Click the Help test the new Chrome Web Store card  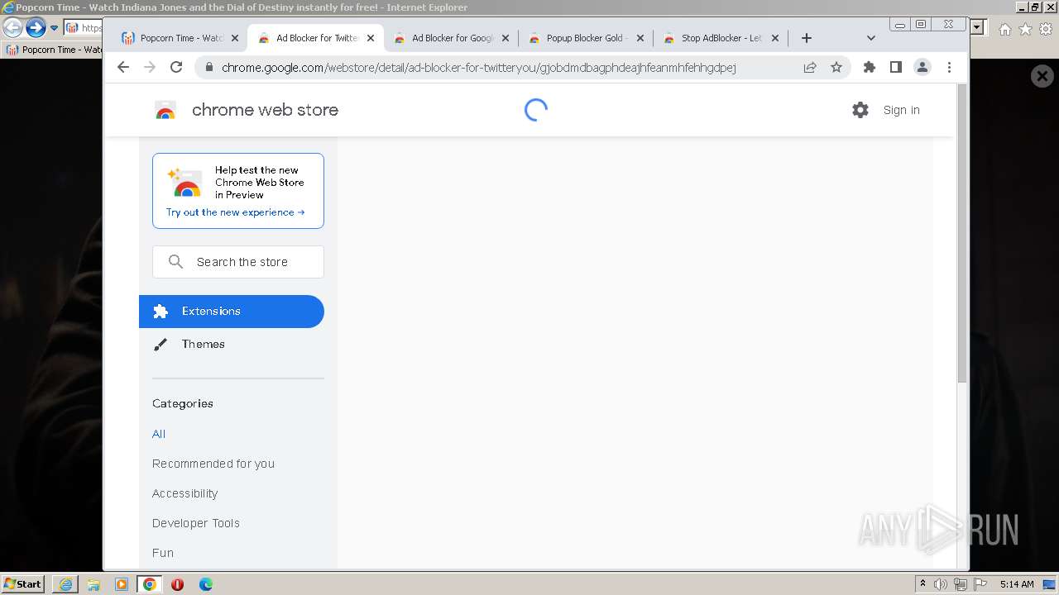[x=238, y=191]
